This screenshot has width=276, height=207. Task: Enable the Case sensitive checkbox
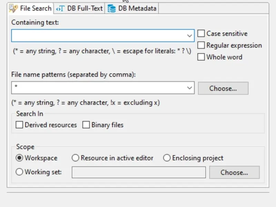(x=201, y=34)
